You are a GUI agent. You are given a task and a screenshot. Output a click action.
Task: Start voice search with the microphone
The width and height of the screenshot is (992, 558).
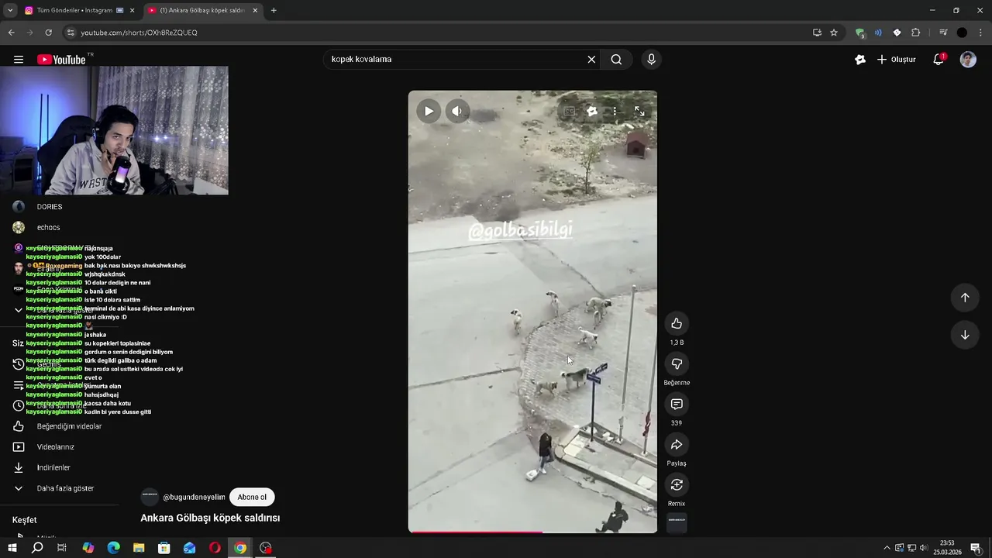(651, 59)
